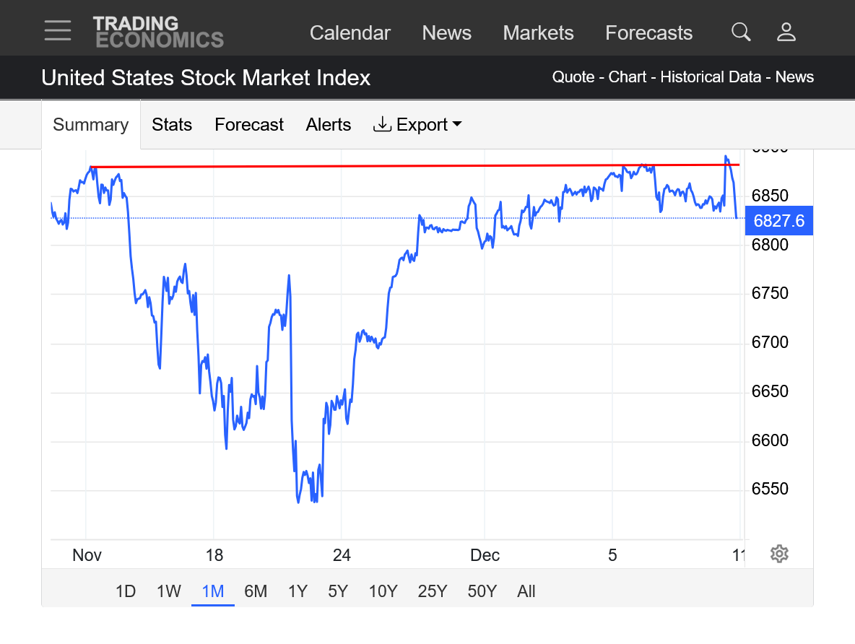
Task: Click the Quote link in header
Action: [x=573, y=77]
